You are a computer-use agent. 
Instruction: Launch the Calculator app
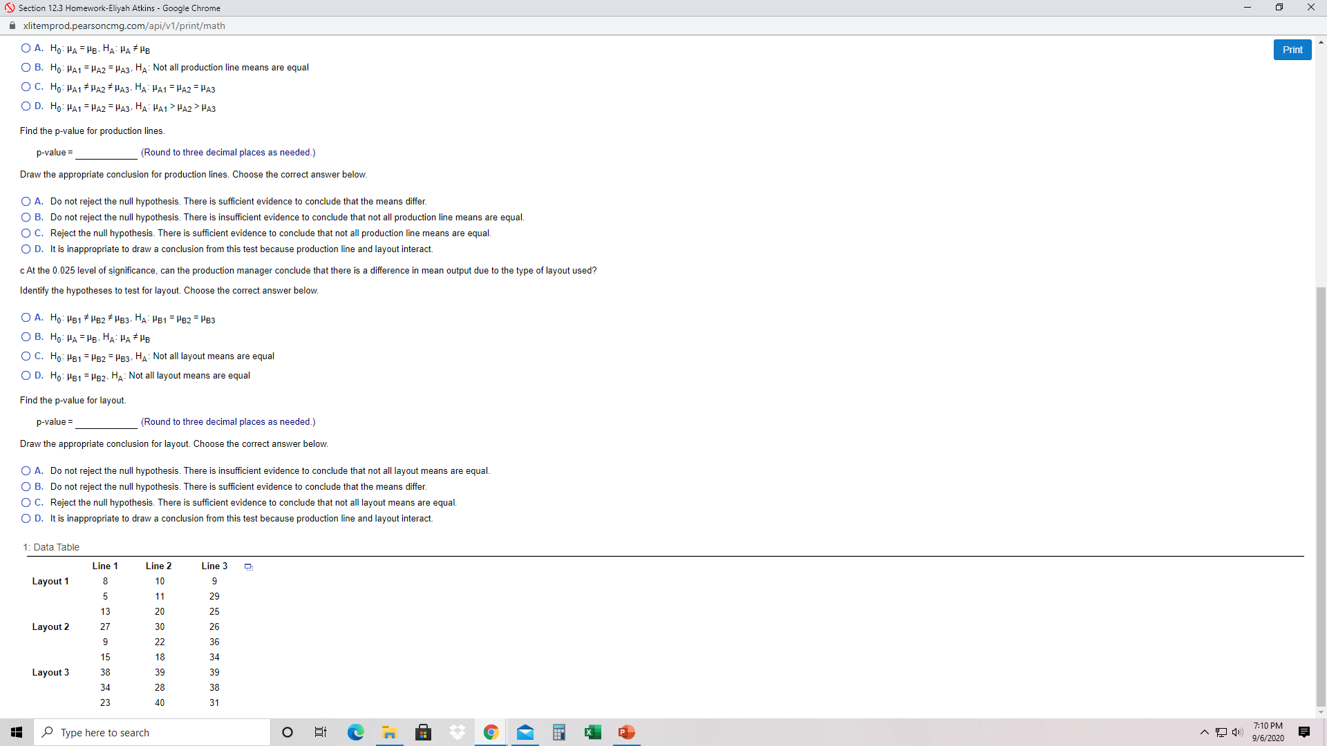pos(558,732)
